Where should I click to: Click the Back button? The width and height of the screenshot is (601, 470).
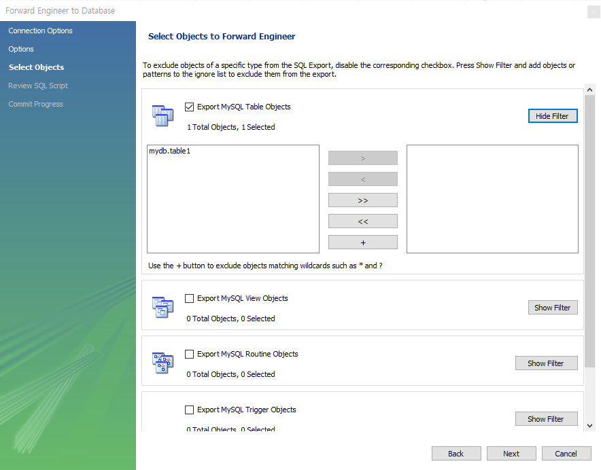[456, 454]
